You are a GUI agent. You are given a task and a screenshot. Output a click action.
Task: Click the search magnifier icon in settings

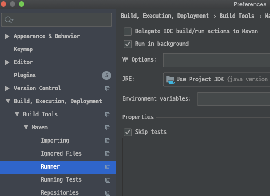[8, 20]
